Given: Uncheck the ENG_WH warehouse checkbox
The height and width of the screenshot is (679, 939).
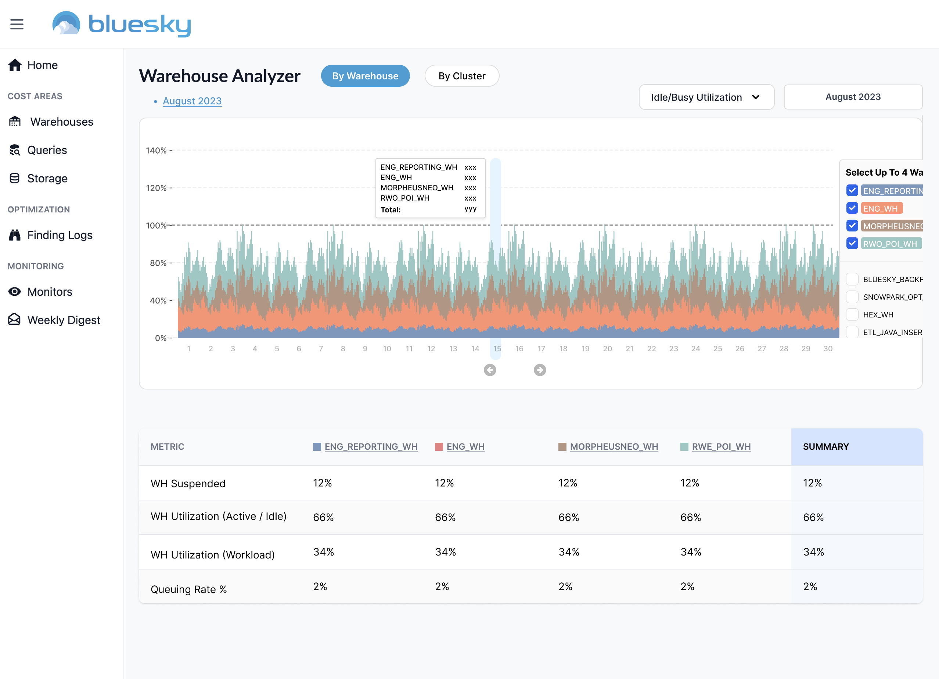Looking at the screenshot, I should point(852,208).
